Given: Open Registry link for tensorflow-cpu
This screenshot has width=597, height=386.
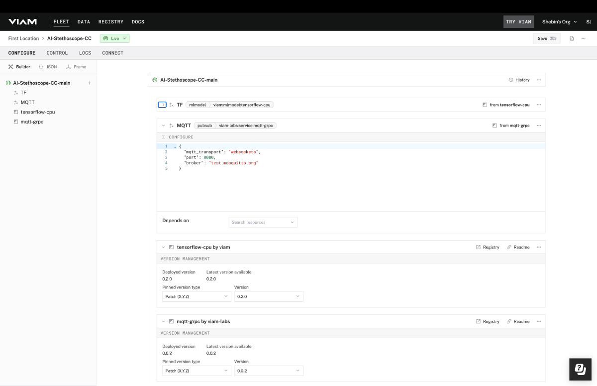Looking at the screenshot, I should [488, 247].
